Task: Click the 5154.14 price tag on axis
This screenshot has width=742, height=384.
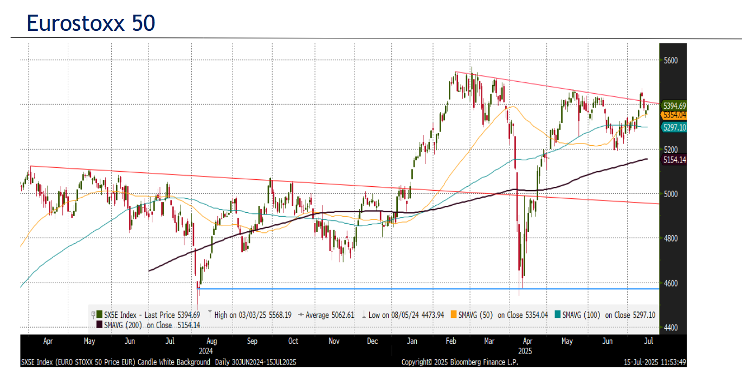Action: coord(674,160)
